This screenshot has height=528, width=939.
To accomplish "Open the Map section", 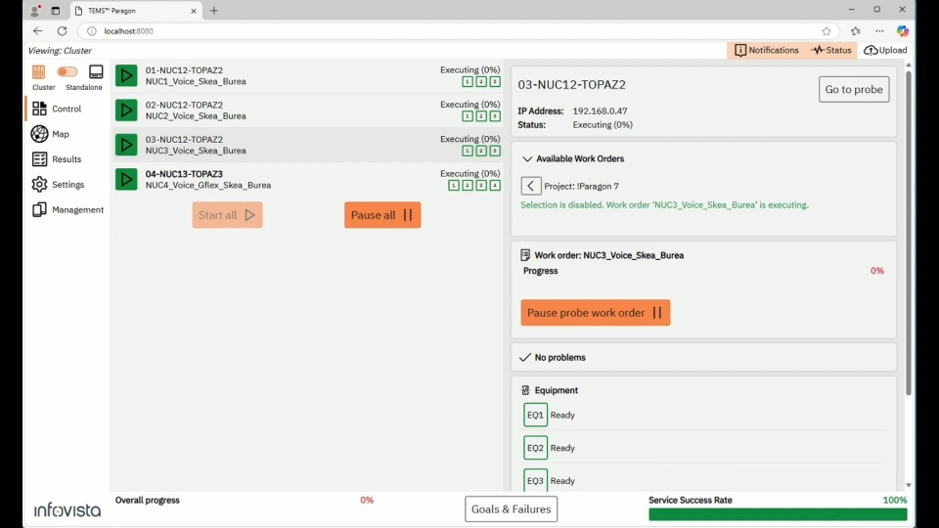I will (50, 134).
